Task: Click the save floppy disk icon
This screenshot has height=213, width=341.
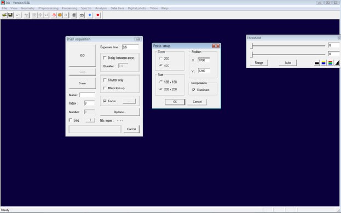Action: (10, 15)
